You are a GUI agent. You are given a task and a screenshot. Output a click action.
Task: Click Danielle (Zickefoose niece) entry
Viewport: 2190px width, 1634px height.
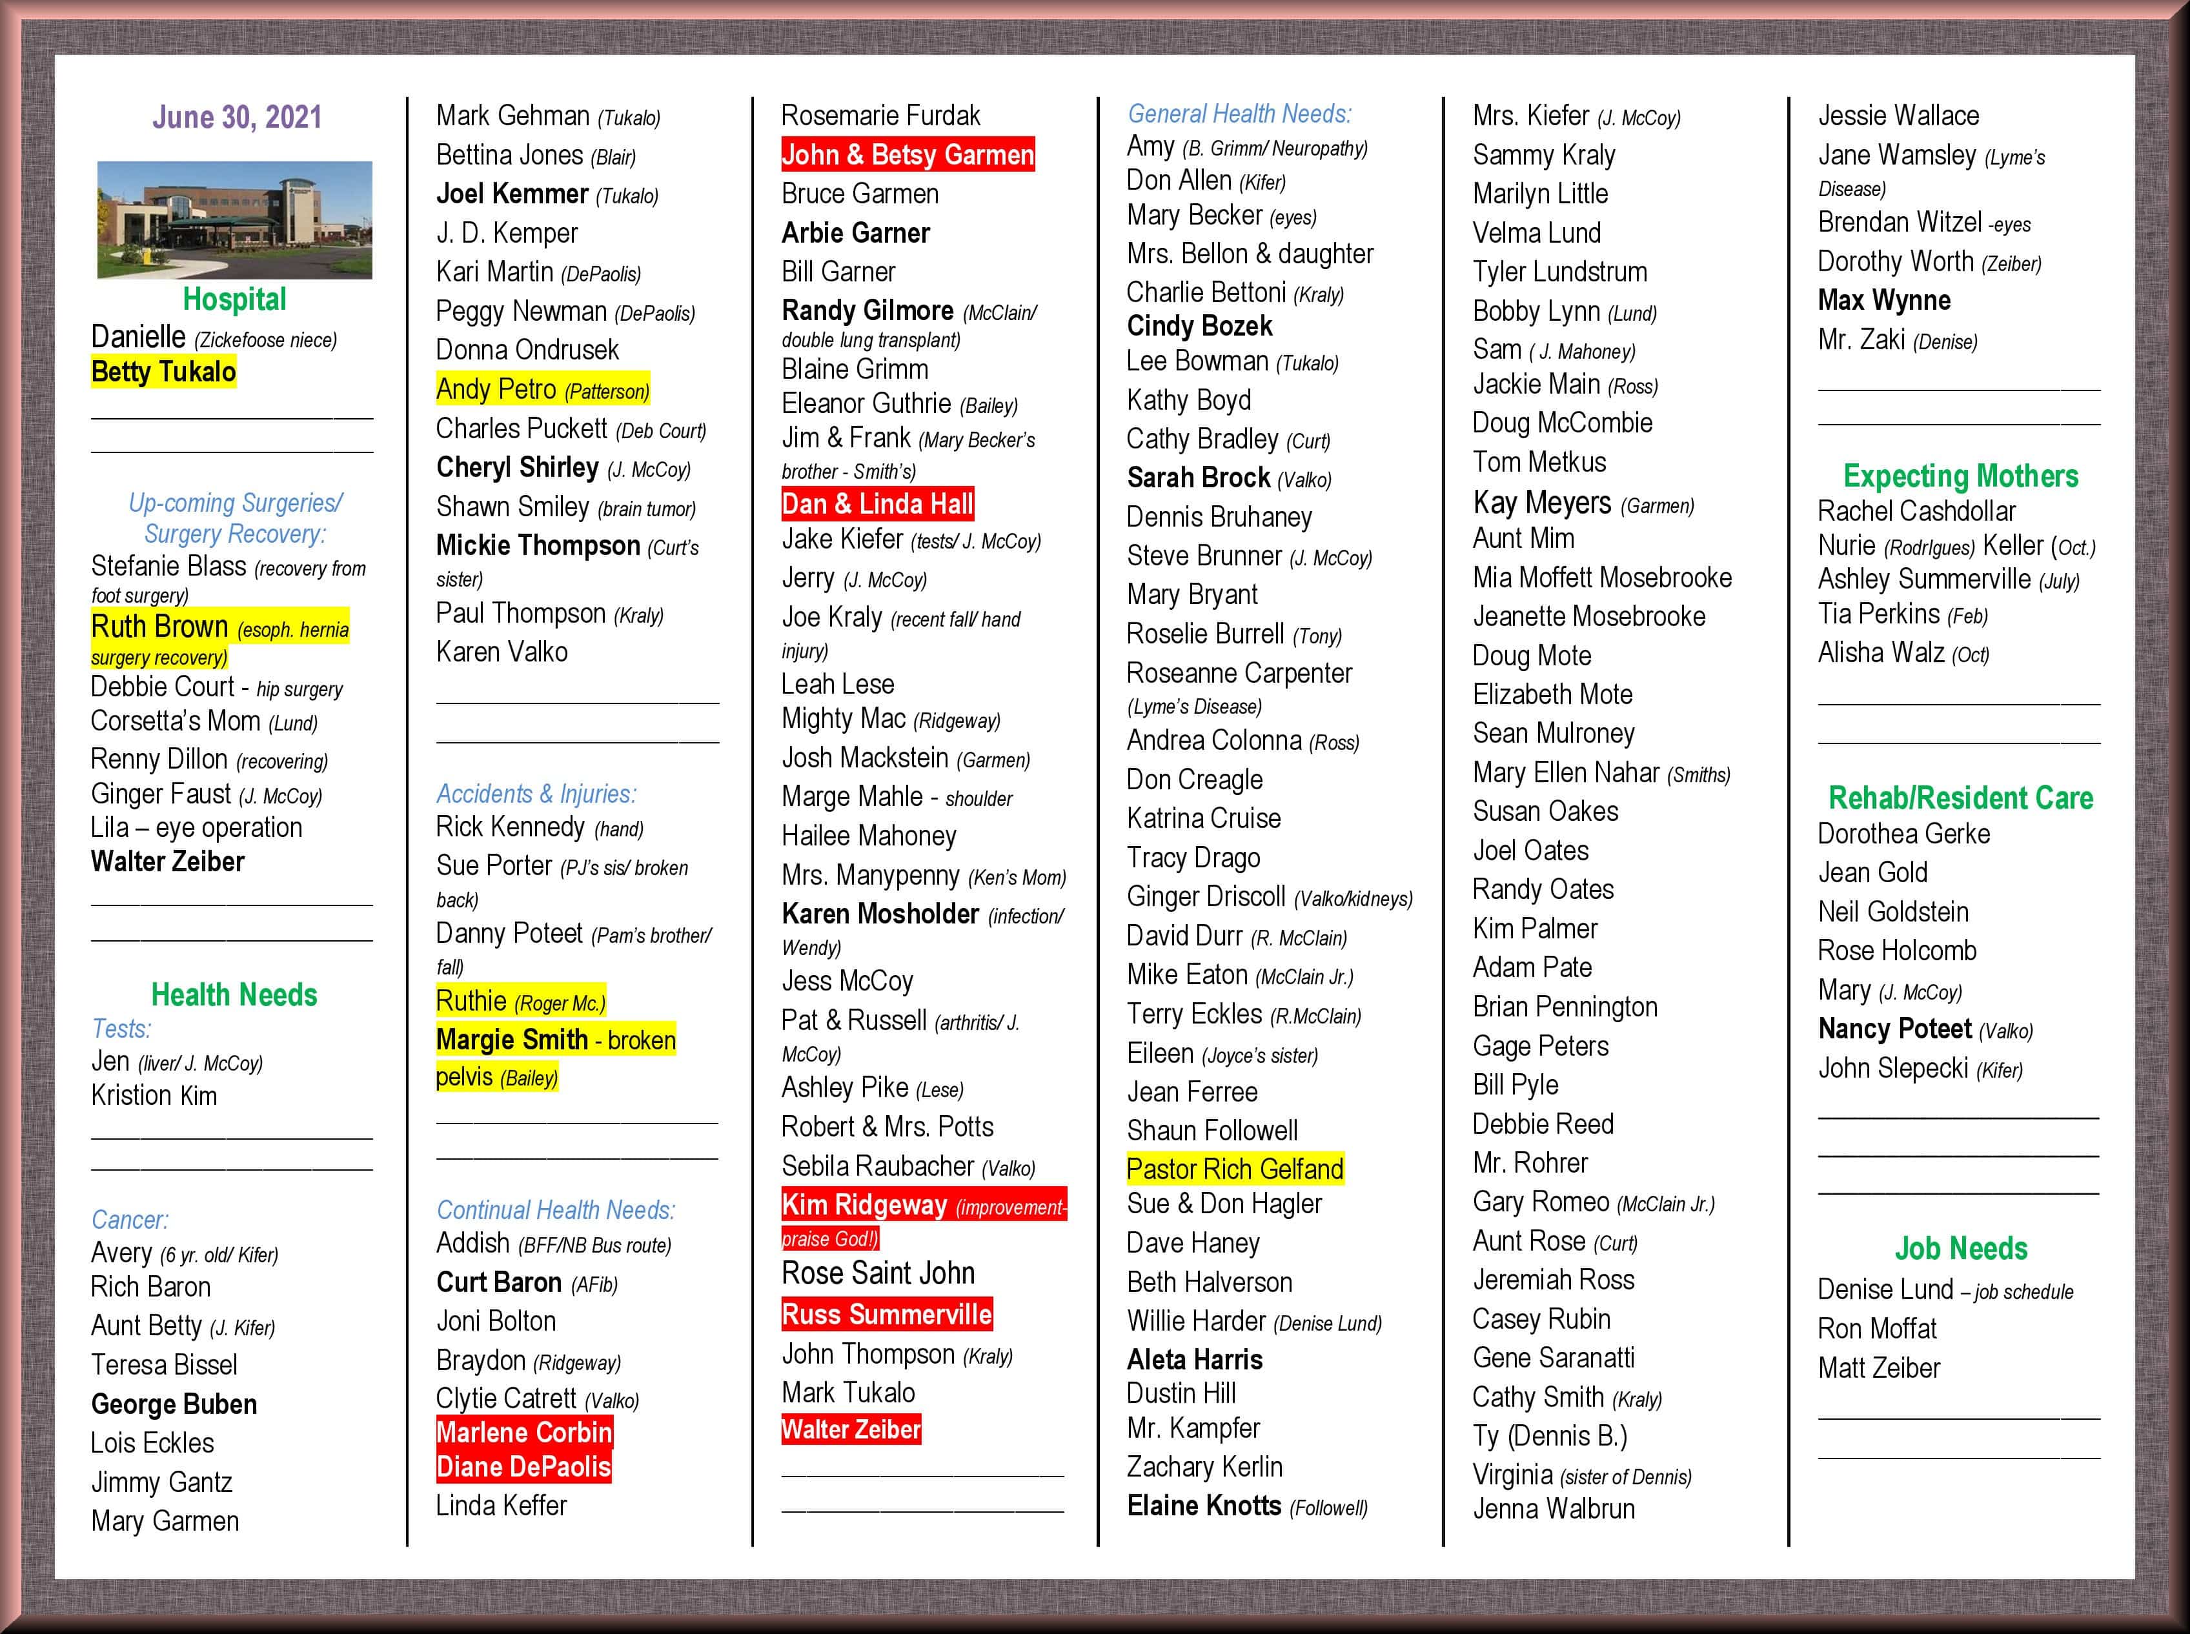pos(214,338)
